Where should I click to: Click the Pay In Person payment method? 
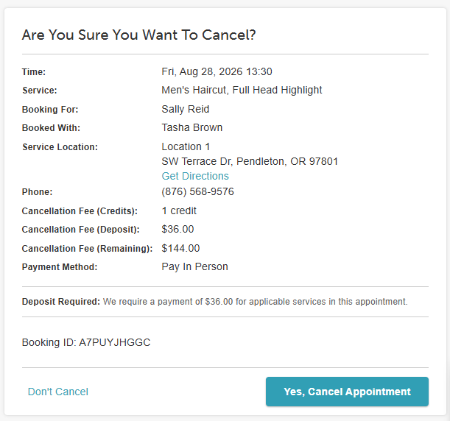194,266
